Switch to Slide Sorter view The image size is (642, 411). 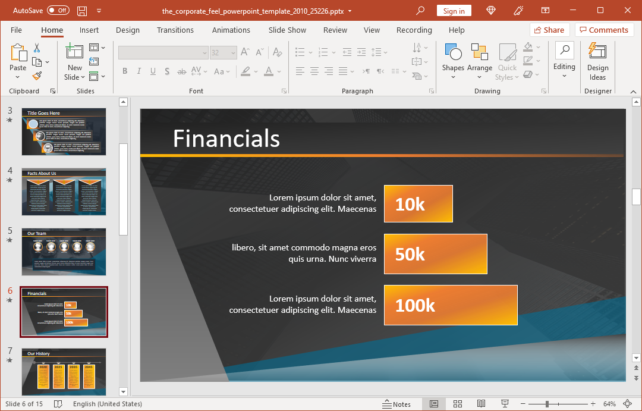pyautogui.click(x=458, y=404)
